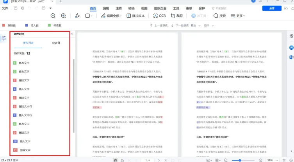This screenshot has width=294, height=162.
Task: Open the 表单 tab
Action: point(189,8)
